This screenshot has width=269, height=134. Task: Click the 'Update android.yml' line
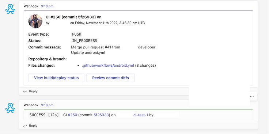tap(88, 53)
